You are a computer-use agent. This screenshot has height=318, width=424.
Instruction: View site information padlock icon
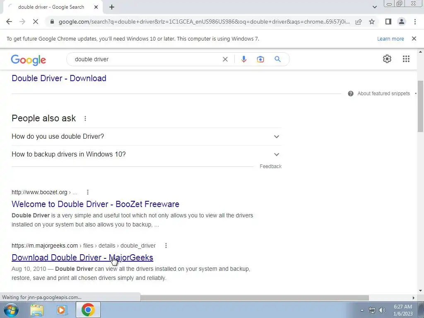point(52,22)
